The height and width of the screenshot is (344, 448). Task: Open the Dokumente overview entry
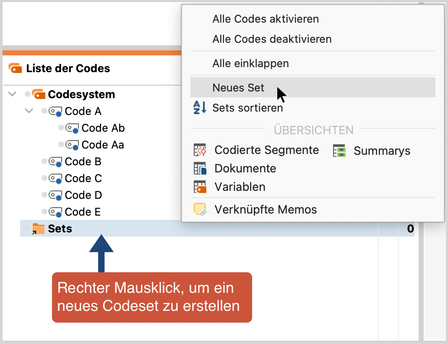[245, 168]
